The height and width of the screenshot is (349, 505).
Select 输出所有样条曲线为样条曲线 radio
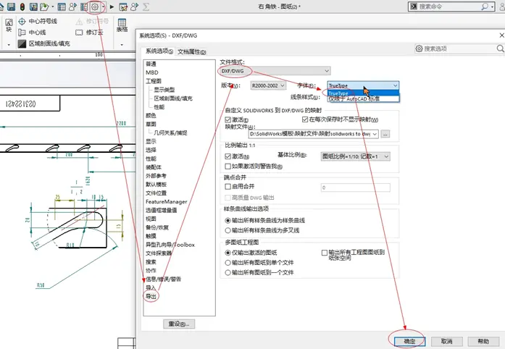tap(228, 221)
